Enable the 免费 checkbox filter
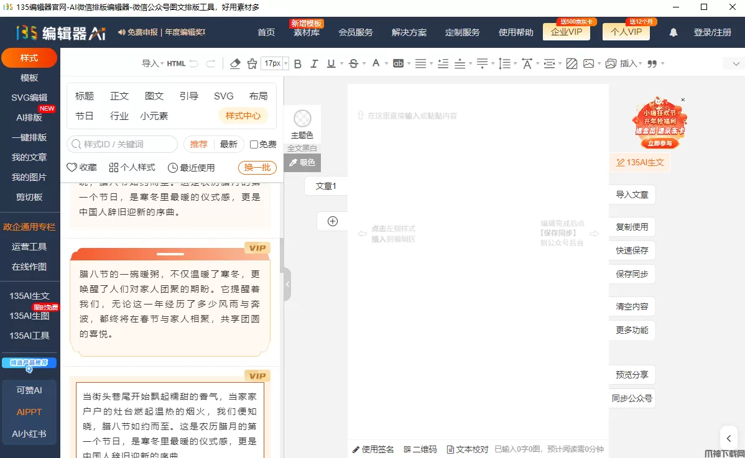This screenshot has height=458, width=745. click(254, 144)
